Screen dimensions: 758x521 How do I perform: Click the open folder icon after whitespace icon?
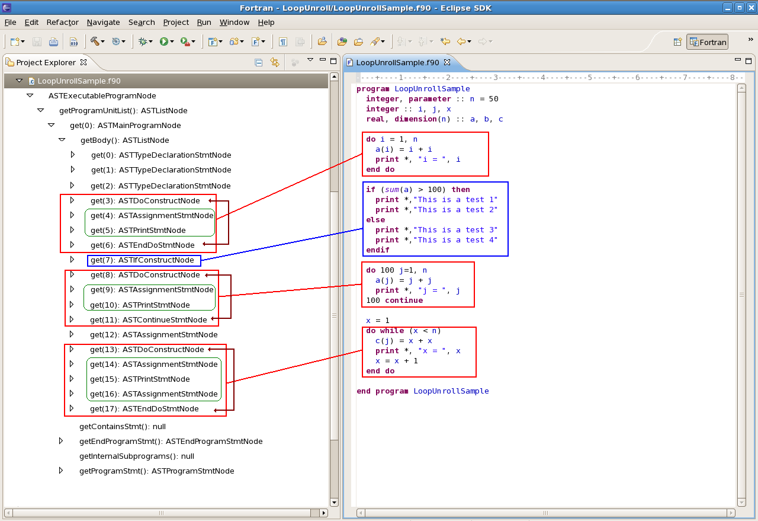point(322,41)
